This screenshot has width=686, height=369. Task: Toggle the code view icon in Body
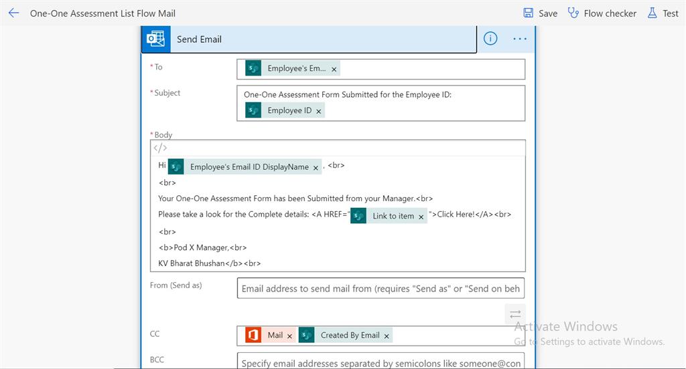(160, 148)
